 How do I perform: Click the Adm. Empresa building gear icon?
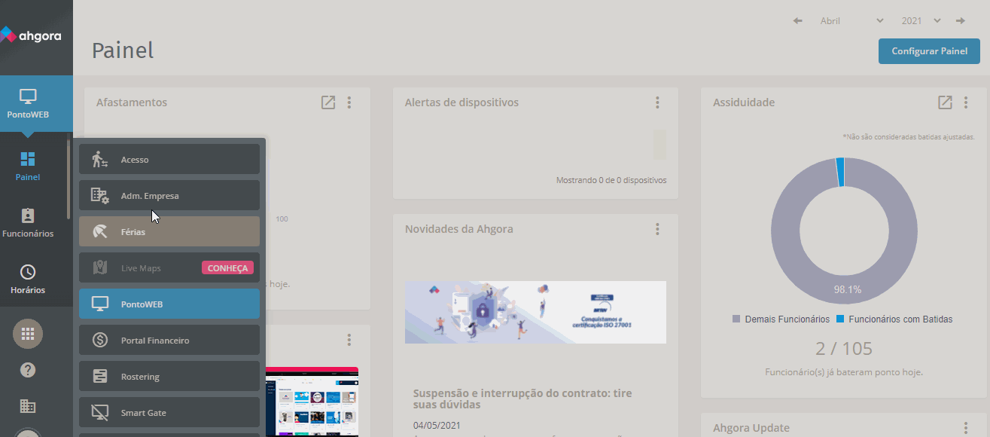tap(100, 196)
